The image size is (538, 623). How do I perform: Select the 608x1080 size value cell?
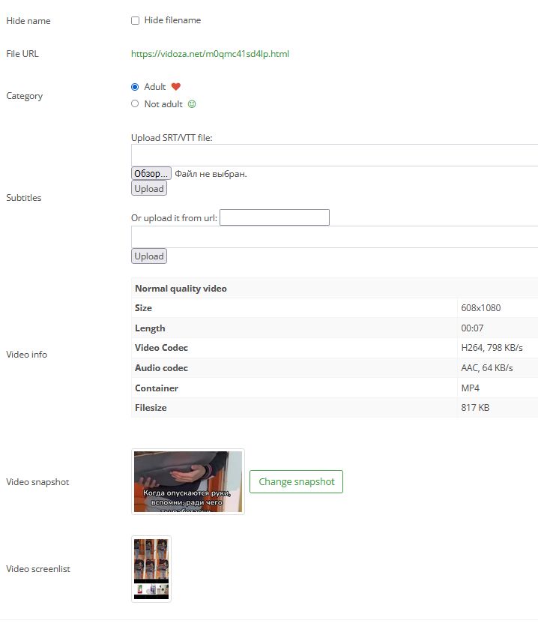481,308
